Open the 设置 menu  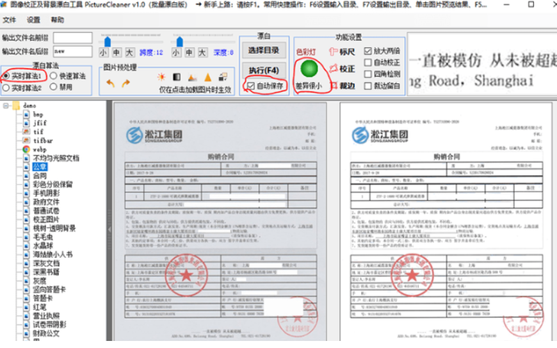[33, 20]
